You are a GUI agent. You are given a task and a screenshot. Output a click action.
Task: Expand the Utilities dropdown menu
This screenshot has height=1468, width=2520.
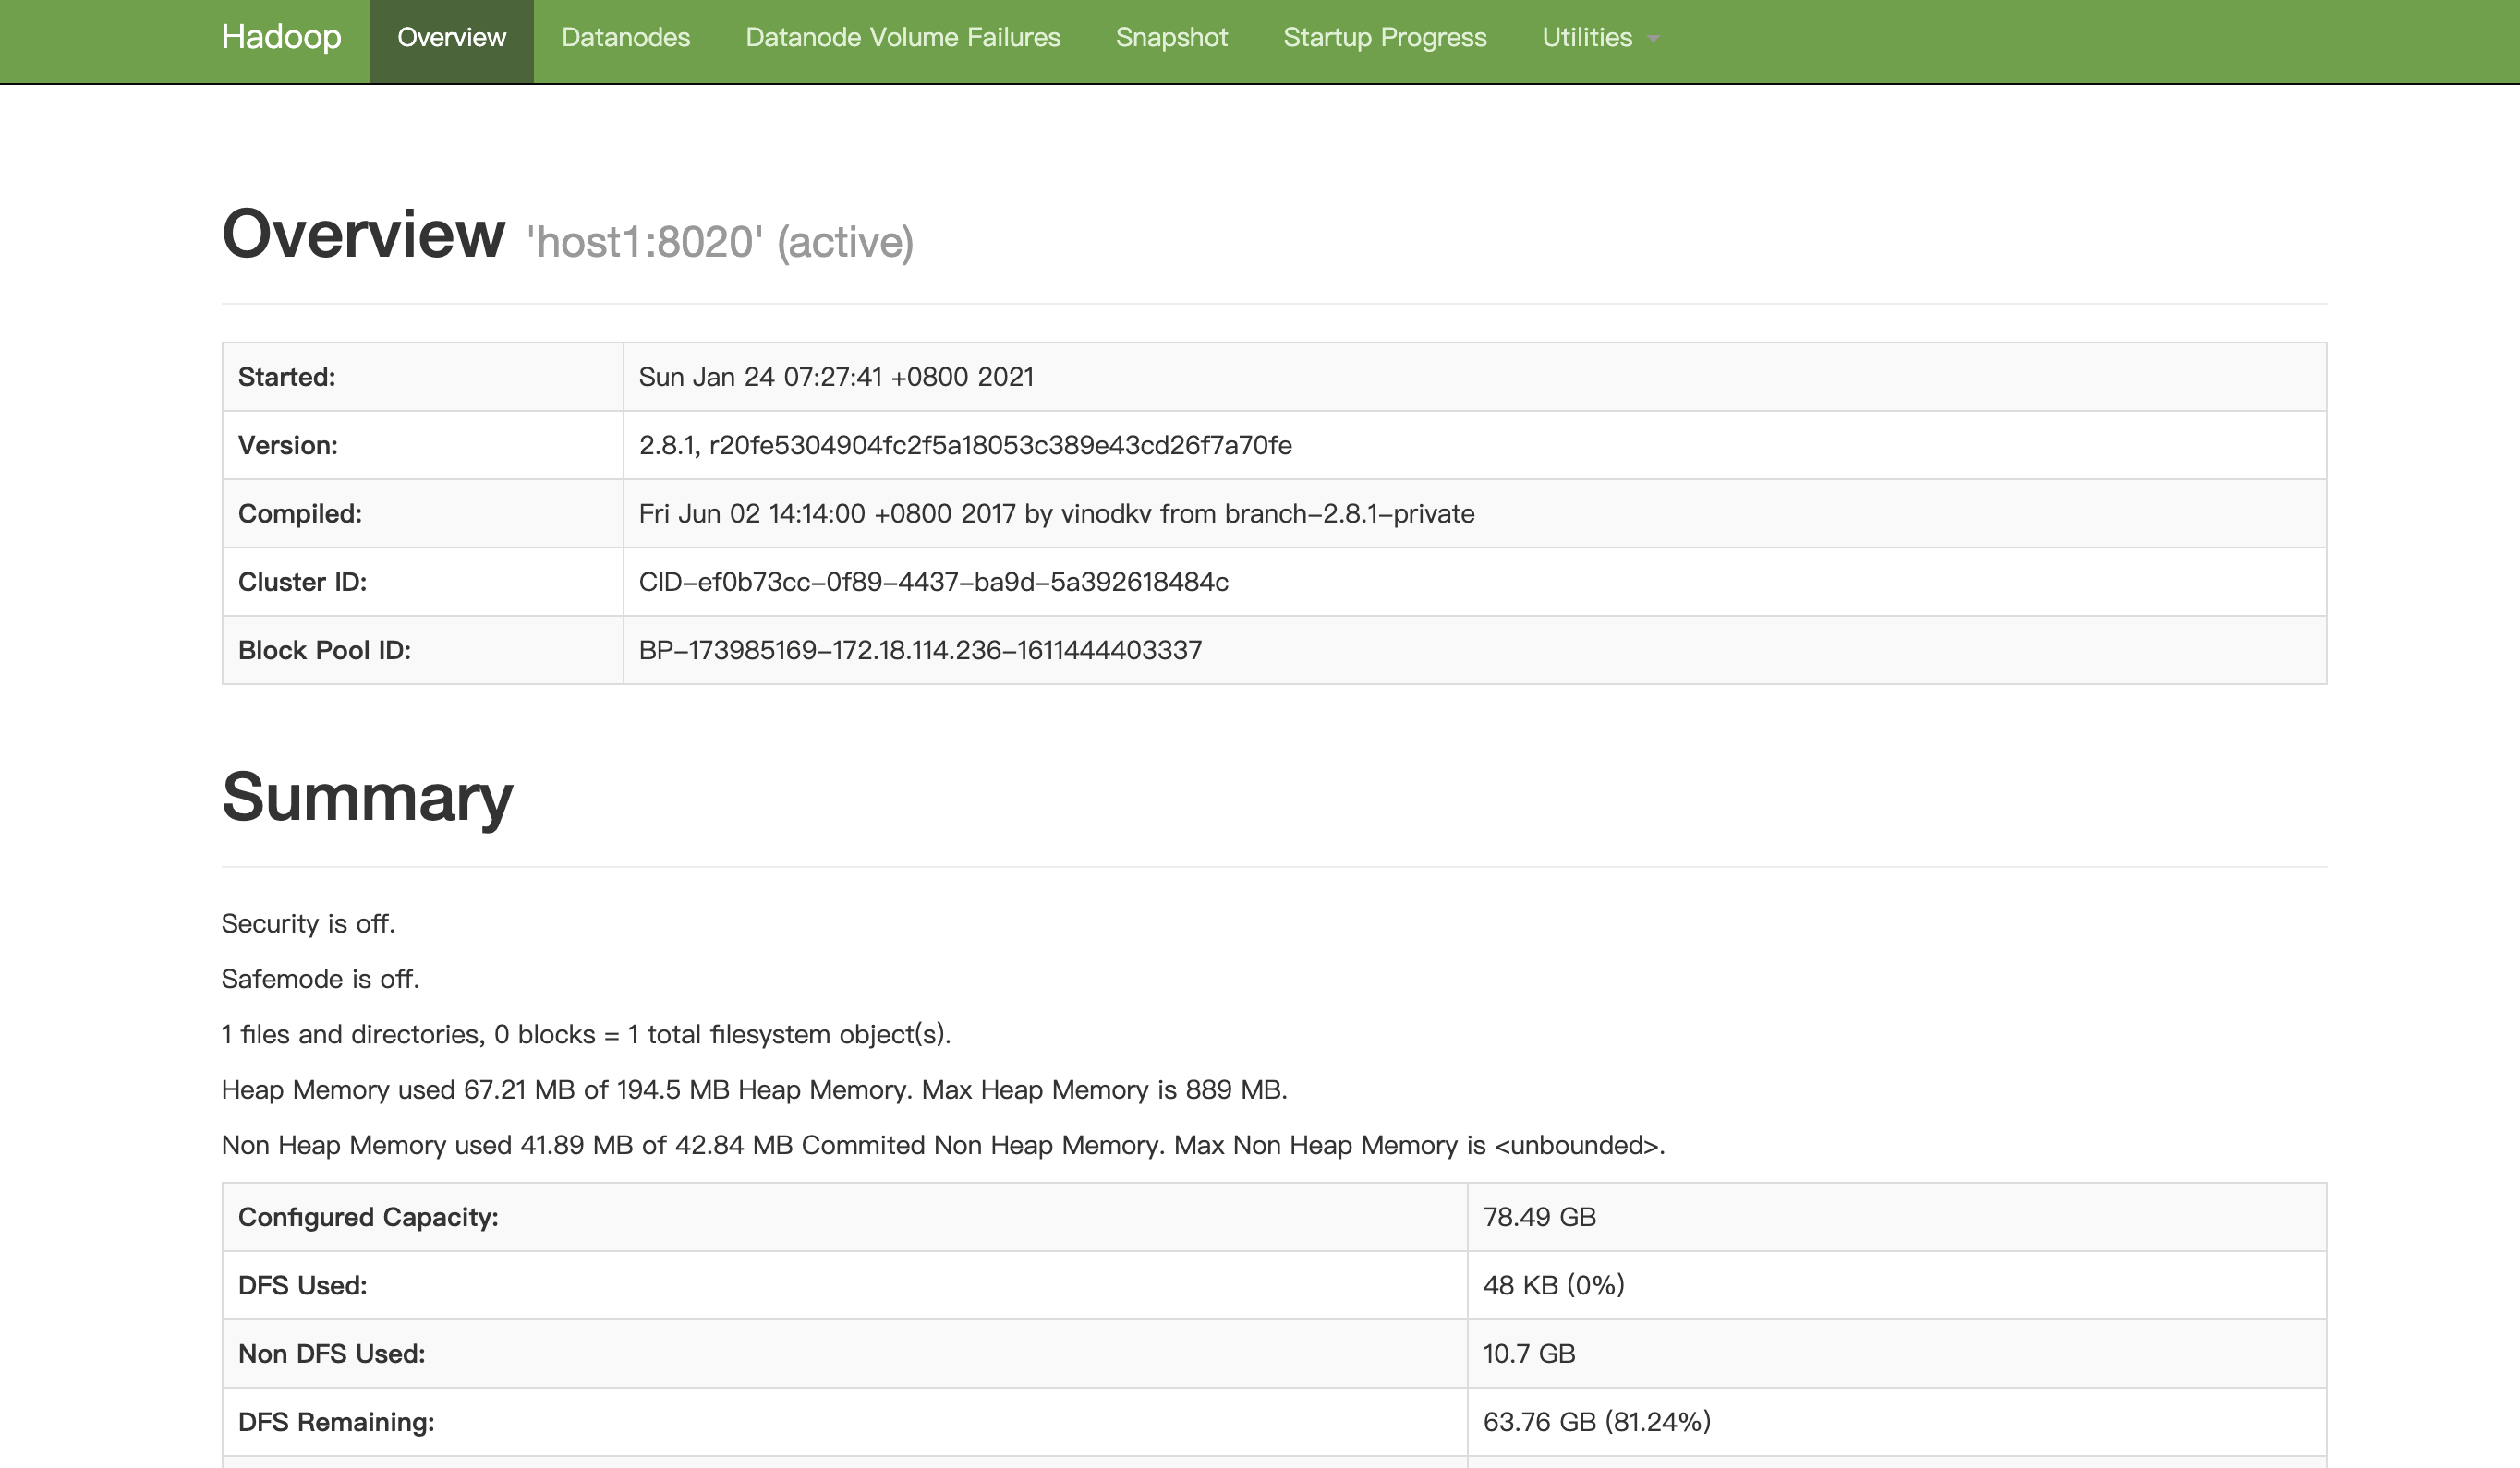[x=1600, y=38]
